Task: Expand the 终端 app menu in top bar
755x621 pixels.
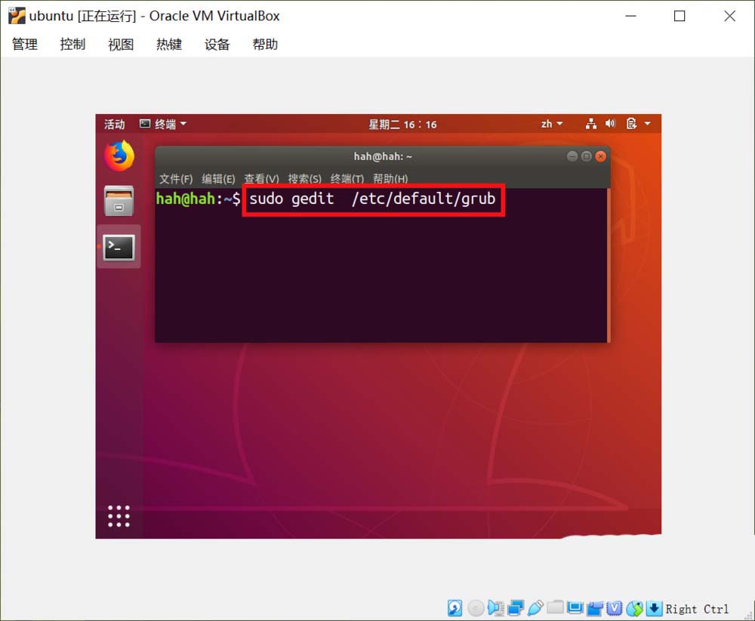Action: tap(163, 124)
